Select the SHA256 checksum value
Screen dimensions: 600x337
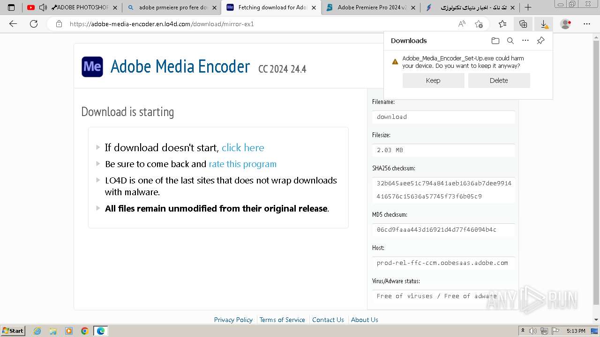point(443,190)
